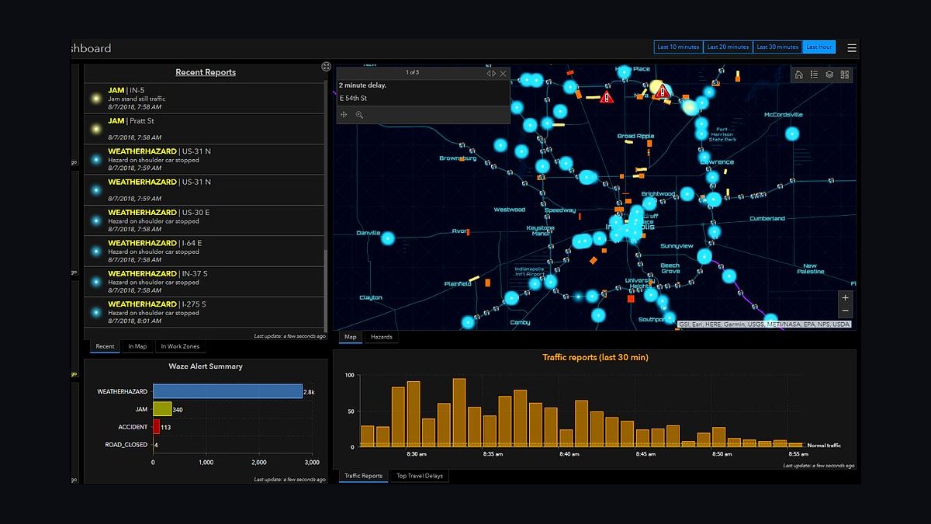
Task: Close the 2 minute delay popup
Action: (504, 73)
